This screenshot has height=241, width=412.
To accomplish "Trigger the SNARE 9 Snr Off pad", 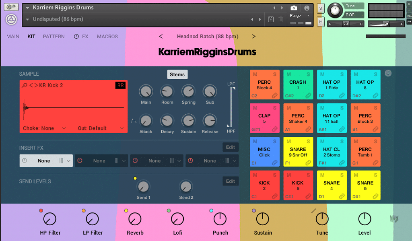I will tap(298, 152).
